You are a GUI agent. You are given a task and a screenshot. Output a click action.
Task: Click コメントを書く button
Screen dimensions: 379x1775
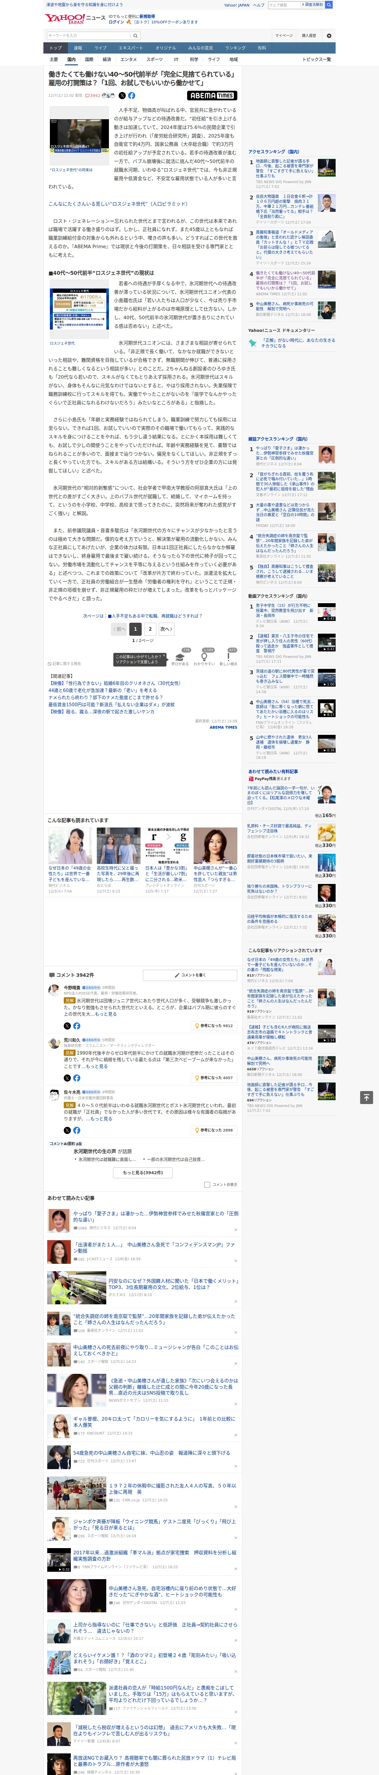coord(190,975)
